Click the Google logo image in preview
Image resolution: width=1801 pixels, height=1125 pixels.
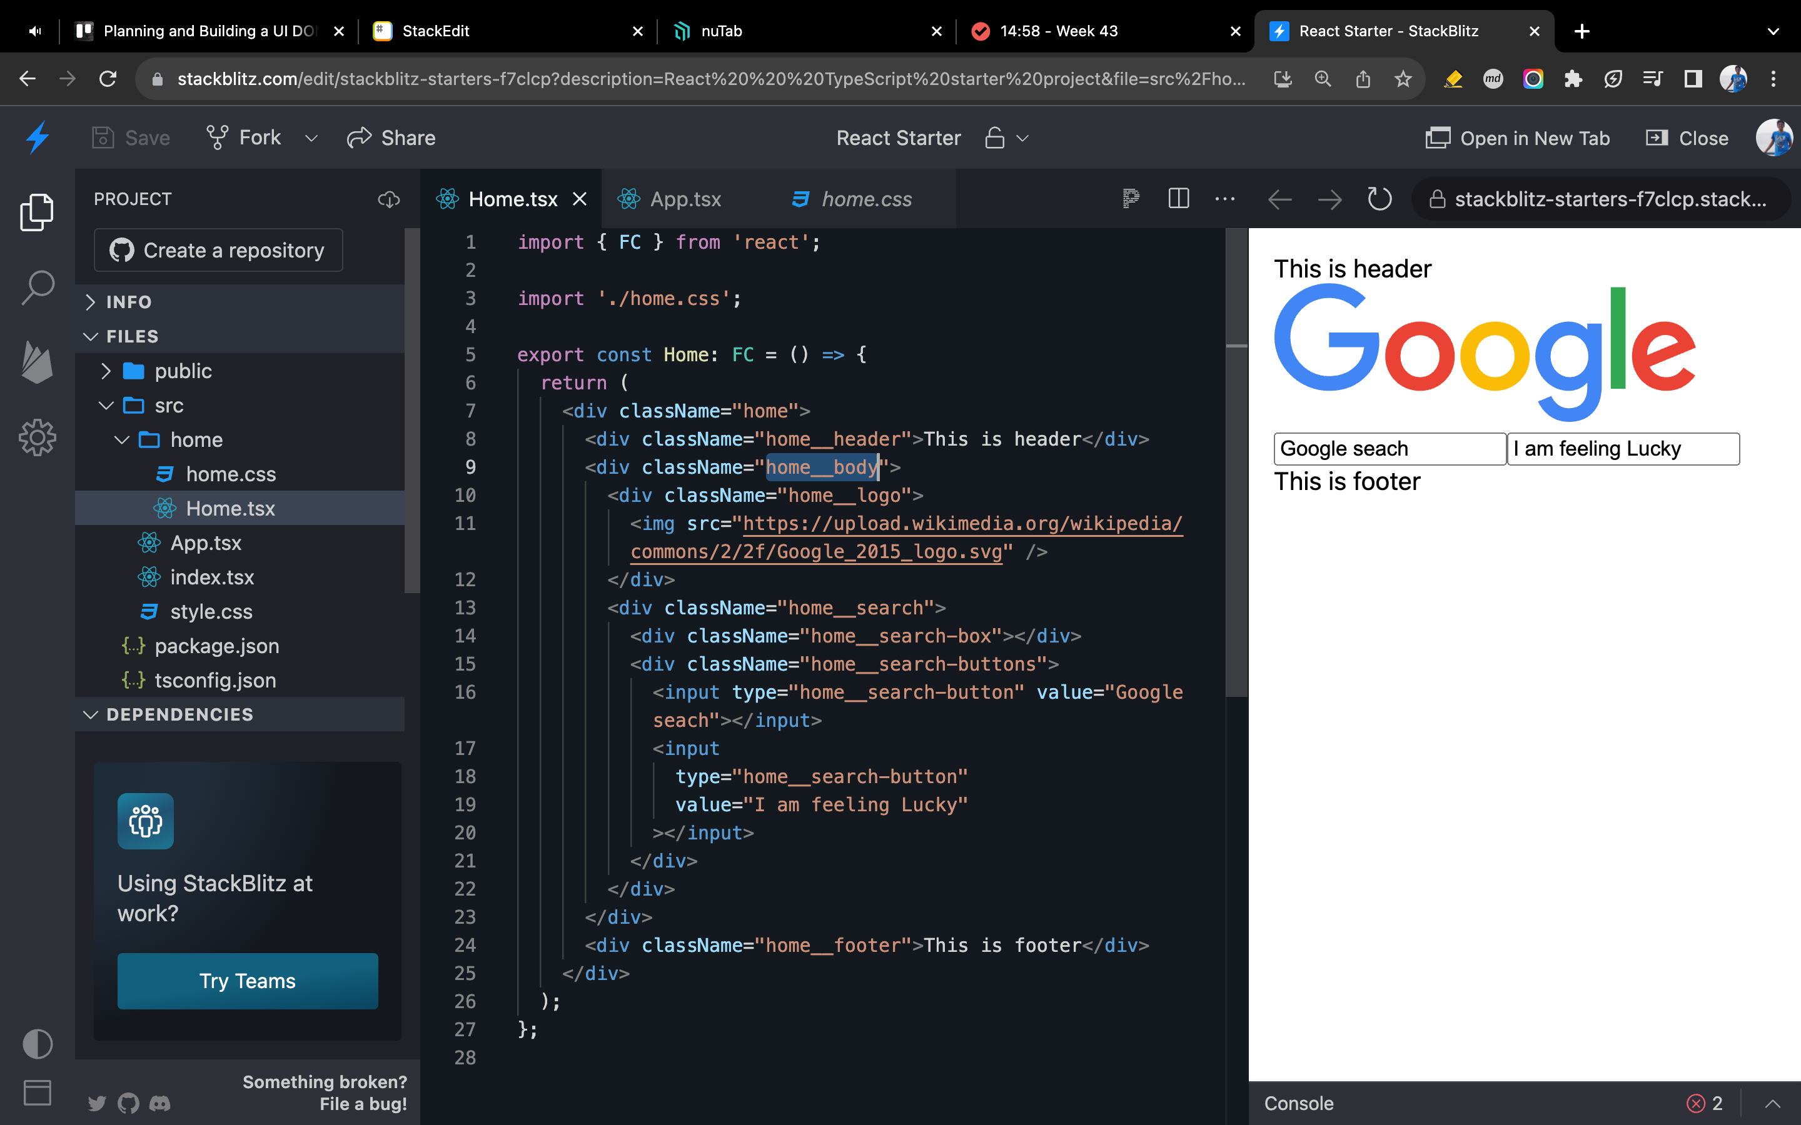[x=1485, y=352]
